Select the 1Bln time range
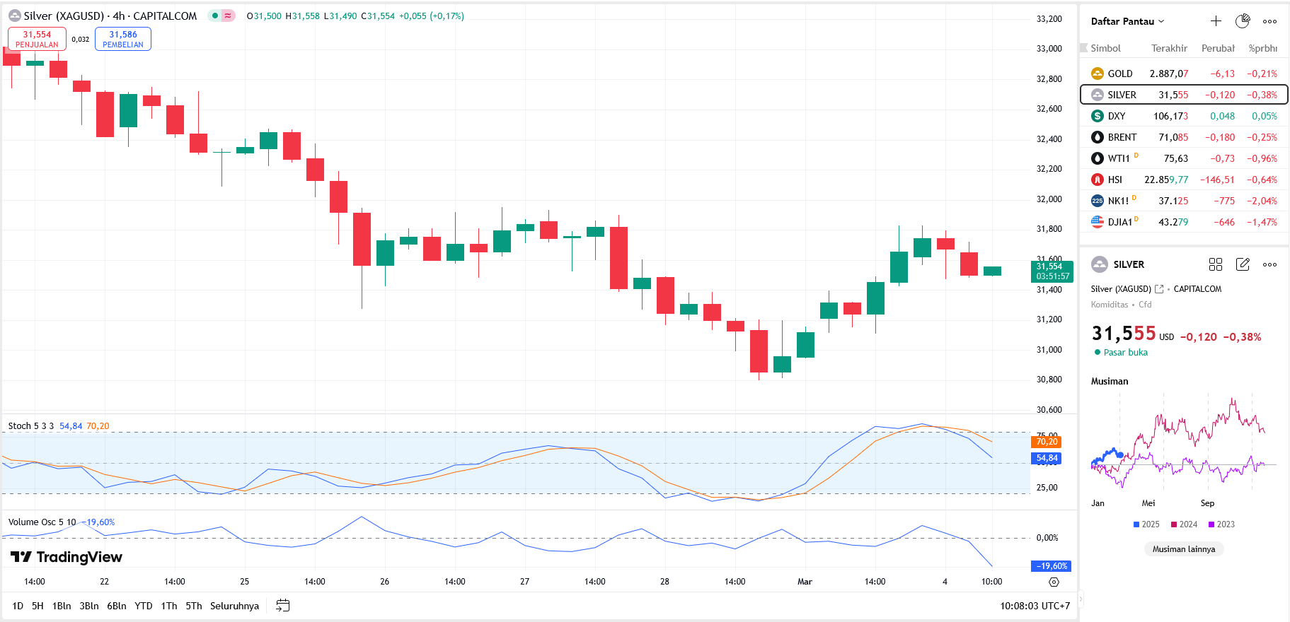Image resolution: width=1290 pixels, height=622 pixels. [x=62, y=606]
